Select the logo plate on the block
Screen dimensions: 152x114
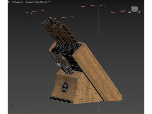[65, 87]
